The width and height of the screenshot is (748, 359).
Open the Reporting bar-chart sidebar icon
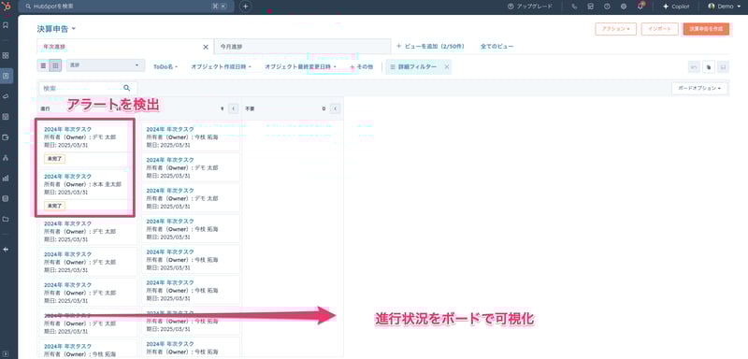click(x=6, y=179)
